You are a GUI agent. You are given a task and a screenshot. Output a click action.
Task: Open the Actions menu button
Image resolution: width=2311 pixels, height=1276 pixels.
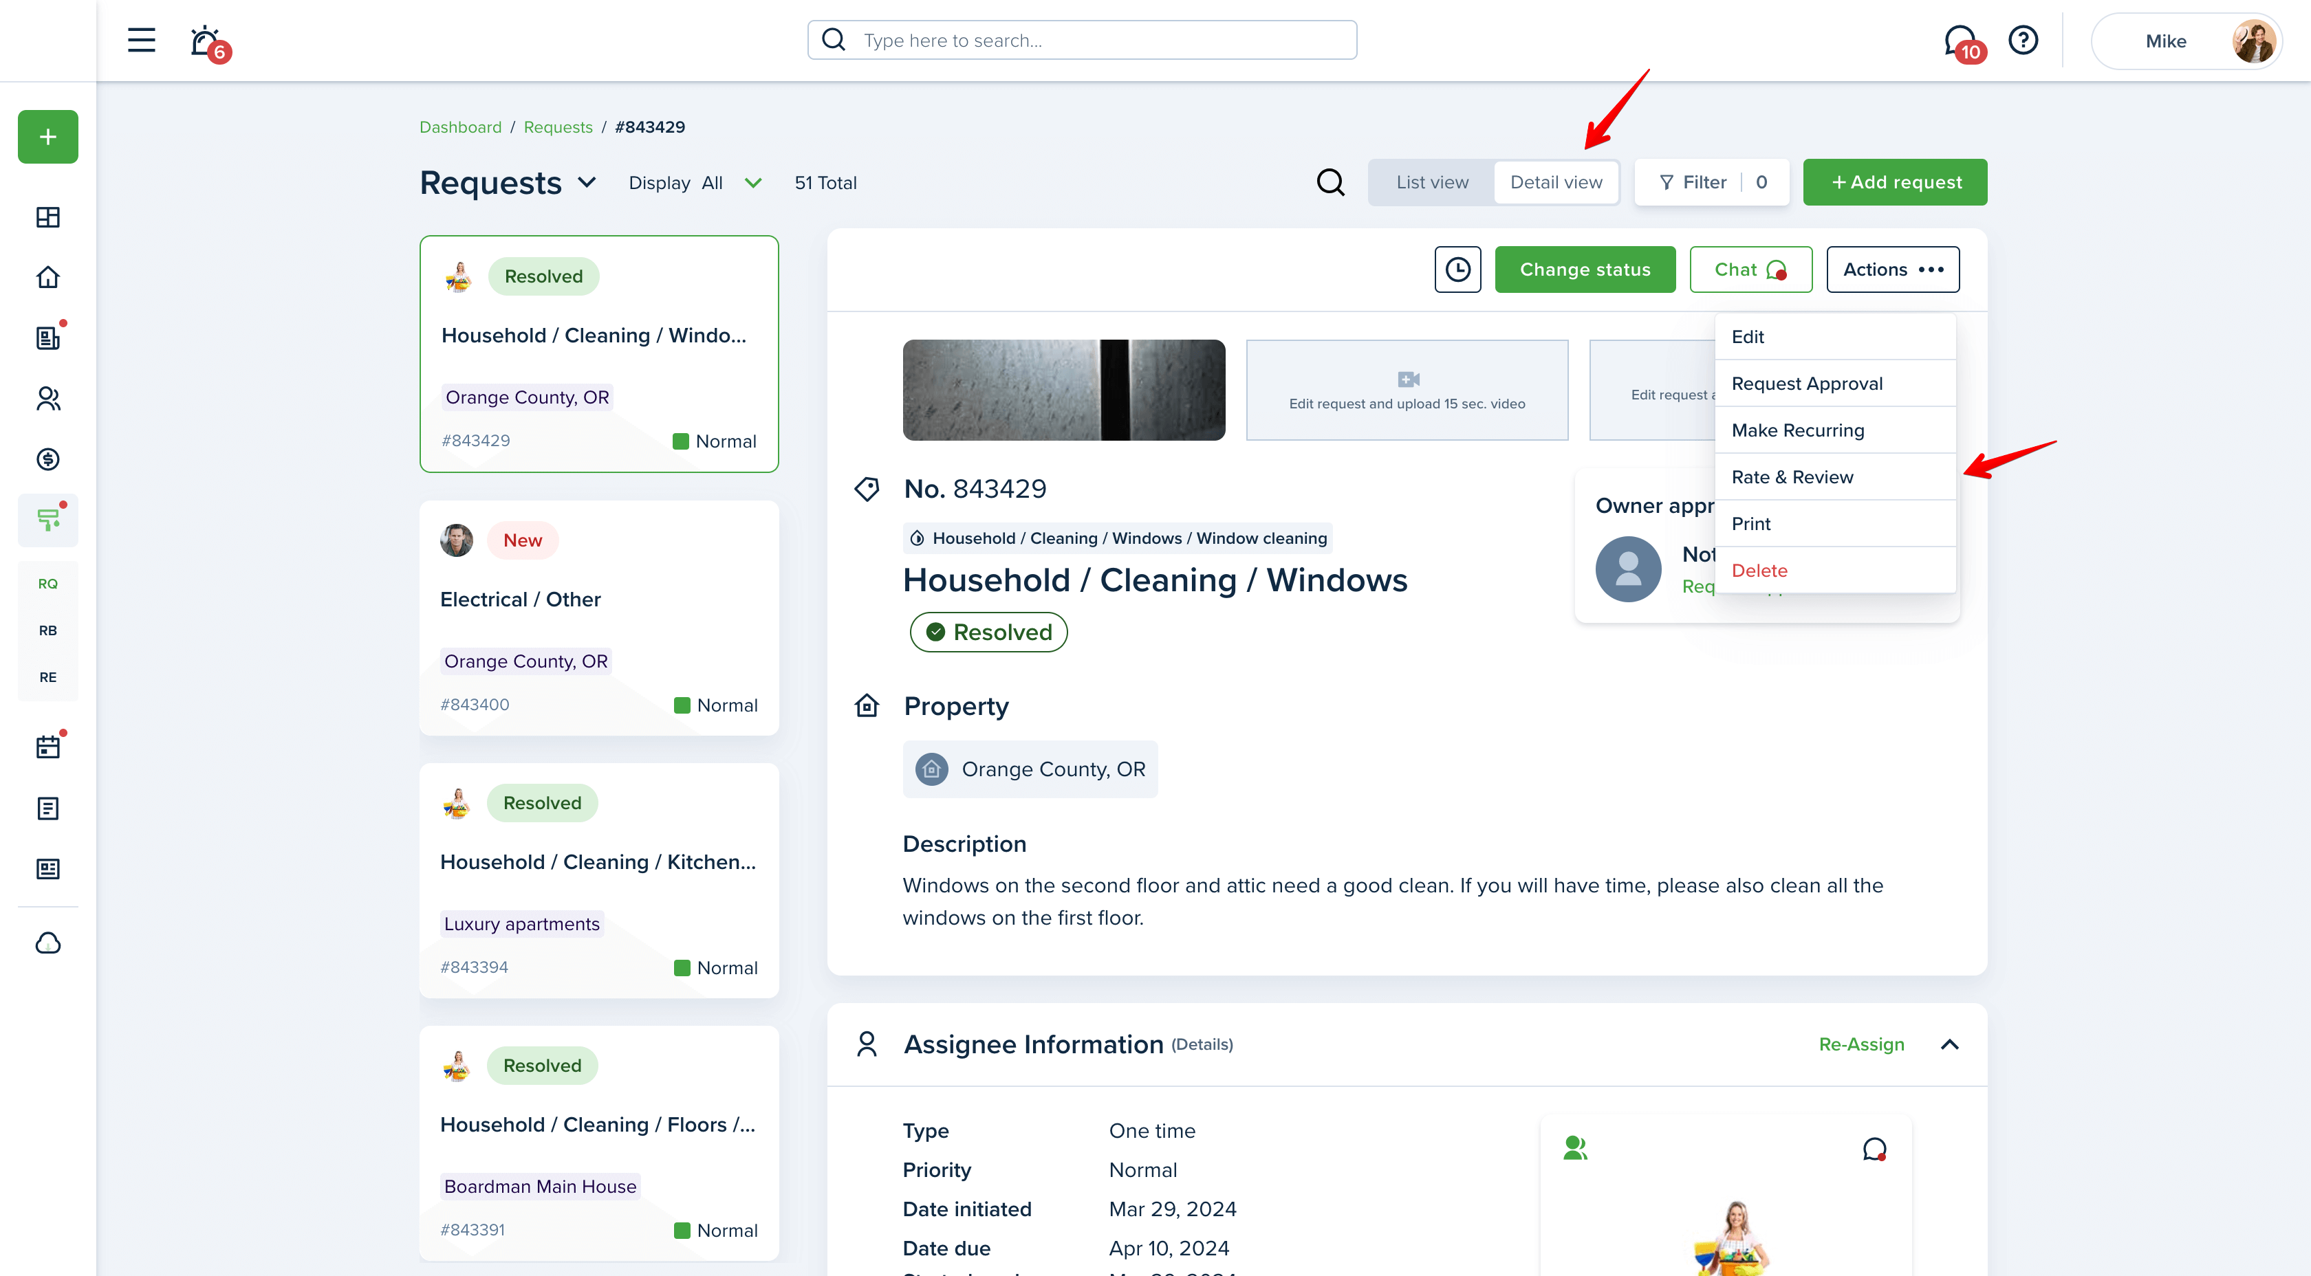(x=1893, y=269)
